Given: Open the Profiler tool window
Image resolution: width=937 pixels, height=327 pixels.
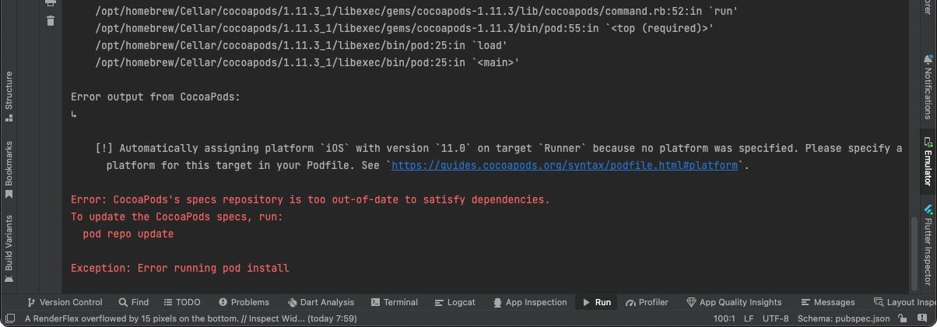Looking at the screenshot, I should tap(647, 302).
